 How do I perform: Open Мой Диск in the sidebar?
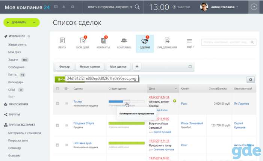click(15, 52)
